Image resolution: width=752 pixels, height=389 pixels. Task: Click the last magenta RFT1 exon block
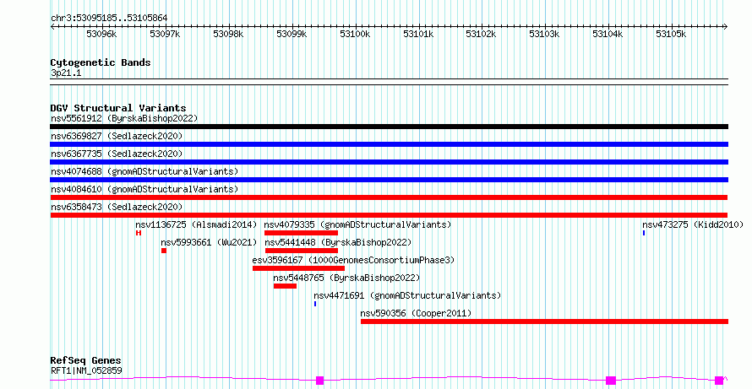[x=718, y=381]
